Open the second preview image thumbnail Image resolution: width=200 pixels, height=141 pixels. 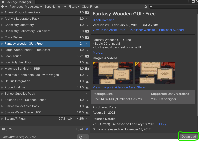155,73
